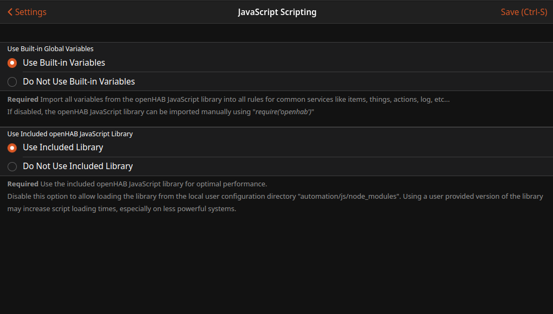
Task: Click the italic require('openhab') code text
Action: [284, 111]
